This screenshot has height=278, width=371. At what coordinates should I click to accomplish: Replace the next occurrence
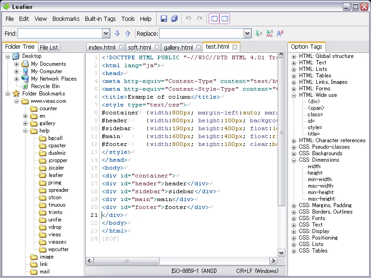click(258, 33)
